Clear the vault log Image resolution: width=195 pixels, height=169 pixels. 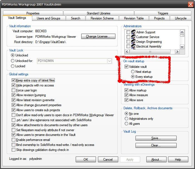156,145
